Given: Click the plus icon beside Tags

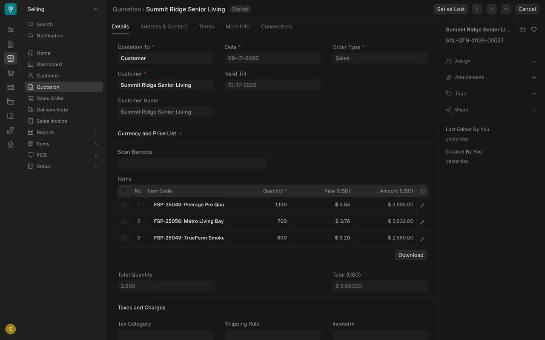Looking at the screenshot, I should coord(534,93).
